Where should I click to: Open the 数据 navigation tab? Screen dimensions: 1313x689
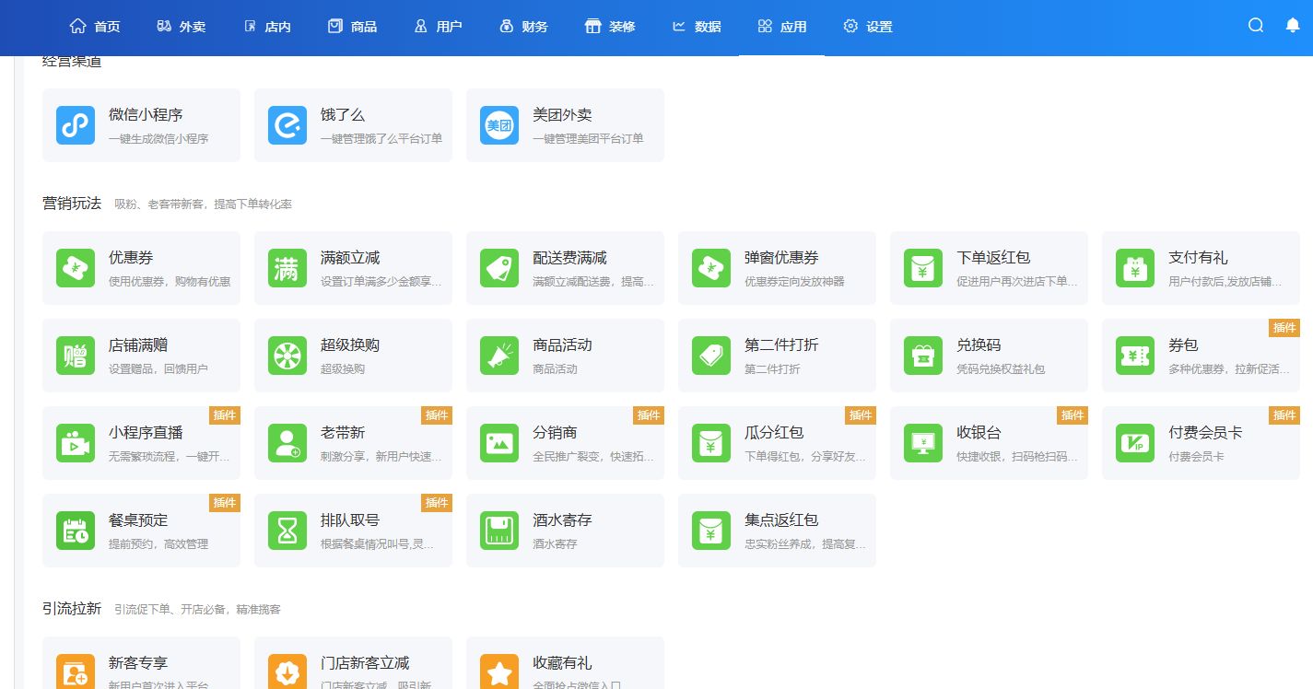(x=697, y=27)
